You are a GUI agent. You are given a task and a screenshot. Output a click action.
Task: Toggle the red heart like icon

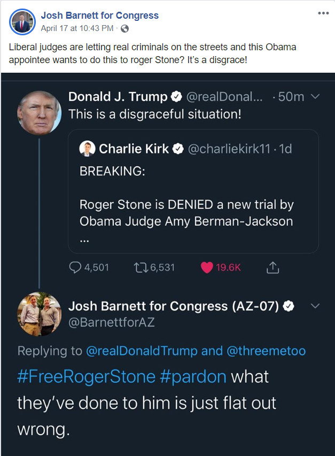pos(206,267)
